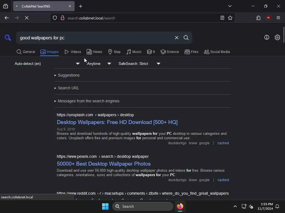Open 50000+ Best Desktop Wallpaper Photos result

click(104, 164)
